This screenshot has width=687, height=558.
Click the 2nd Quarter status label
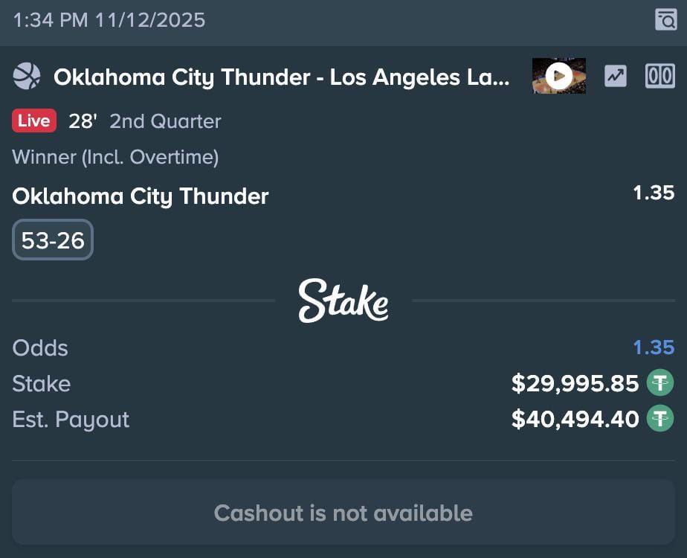[165, 121]
